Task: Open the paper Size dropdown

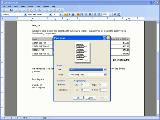Action: (x=105, y=69)
